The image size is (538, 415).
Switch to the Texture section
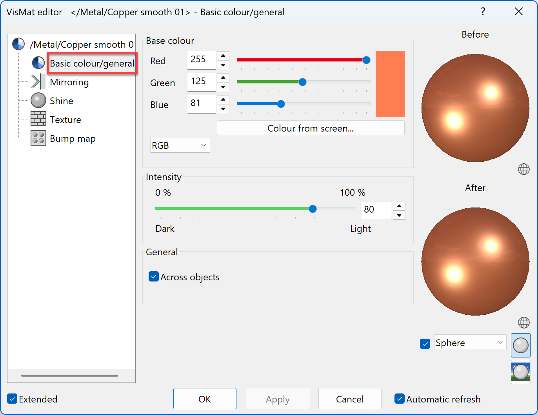click(65, 119)
